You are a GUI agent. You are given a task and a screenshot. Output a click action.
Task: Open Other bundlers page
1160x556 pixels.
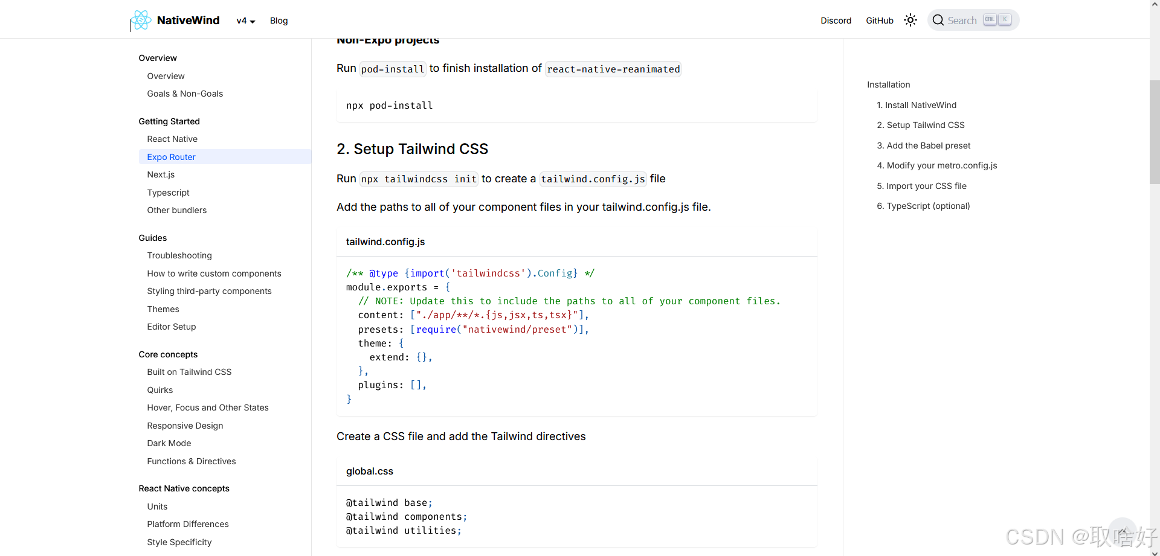pyautogui.click(x=176, y=210)
